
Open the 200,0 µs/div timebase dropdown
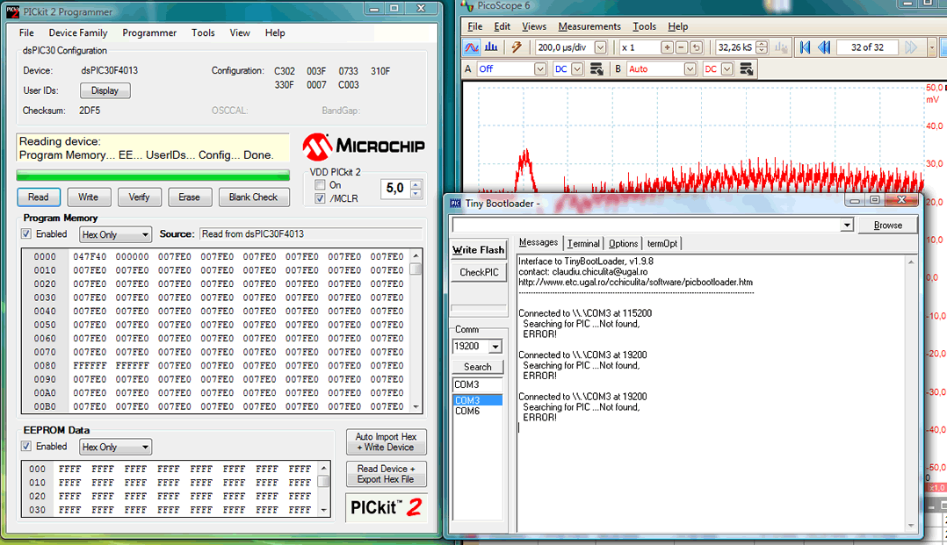click(600, 47)
